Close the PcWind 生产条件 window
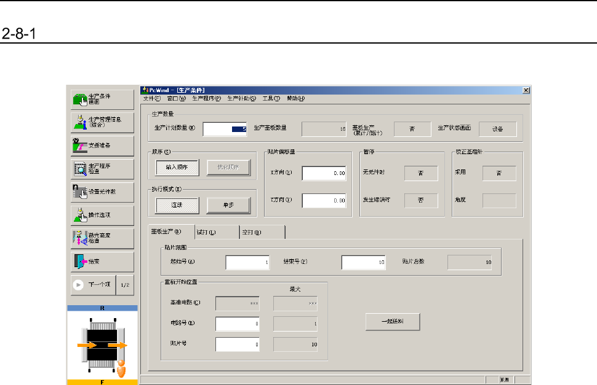 point(526,90)
